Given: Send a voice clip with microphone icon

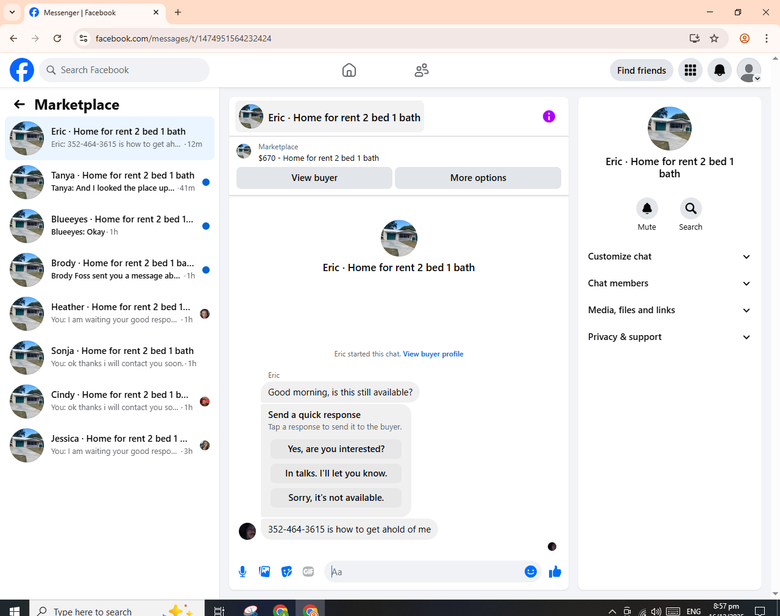Looking at the screenshot, I should [x=243, y=572].
